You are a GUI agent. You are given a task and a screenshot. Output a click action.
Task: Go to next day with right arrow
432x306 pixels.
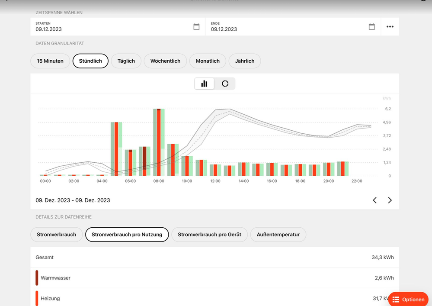tap(390, 200)
